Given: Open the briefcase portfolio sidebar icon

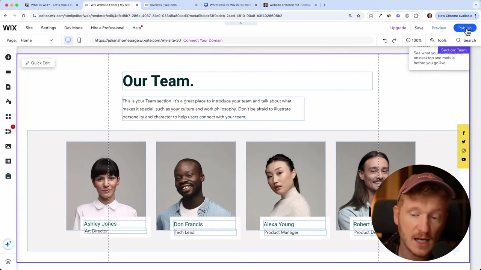Looking at the screenshot, I should [8, 176].
